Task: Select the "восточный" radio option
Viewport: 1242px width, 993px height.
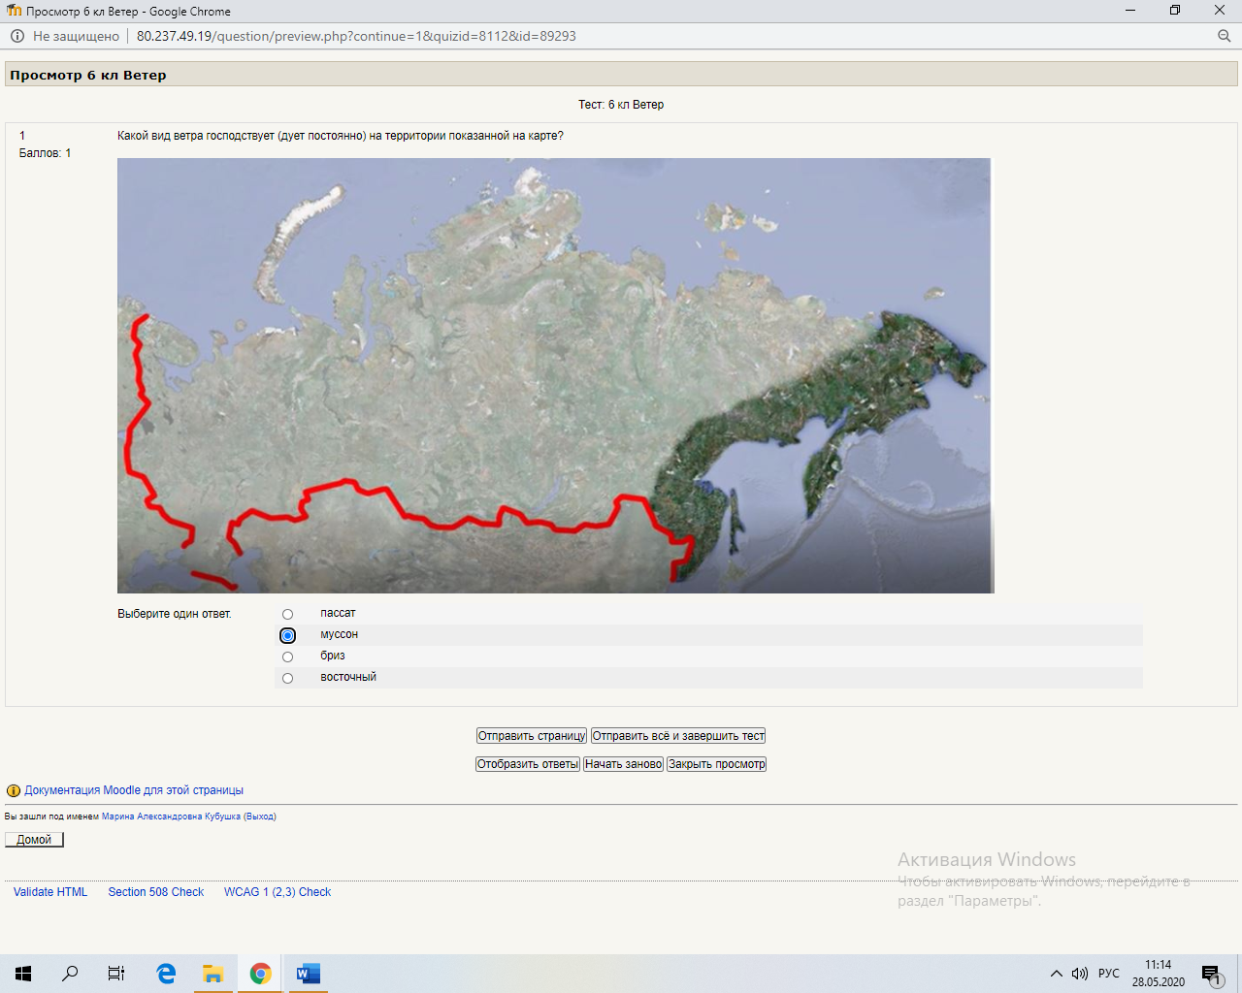Action: [287, 678]
